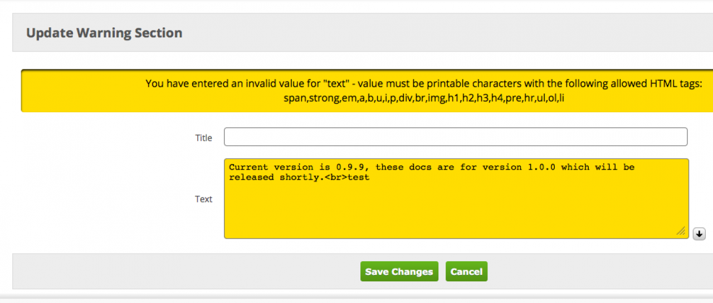Image resolution: width=713 pixels, height=303 pixels.
Task: Click the down-arrow icon beside the Text area
Action: pos(699,234)
